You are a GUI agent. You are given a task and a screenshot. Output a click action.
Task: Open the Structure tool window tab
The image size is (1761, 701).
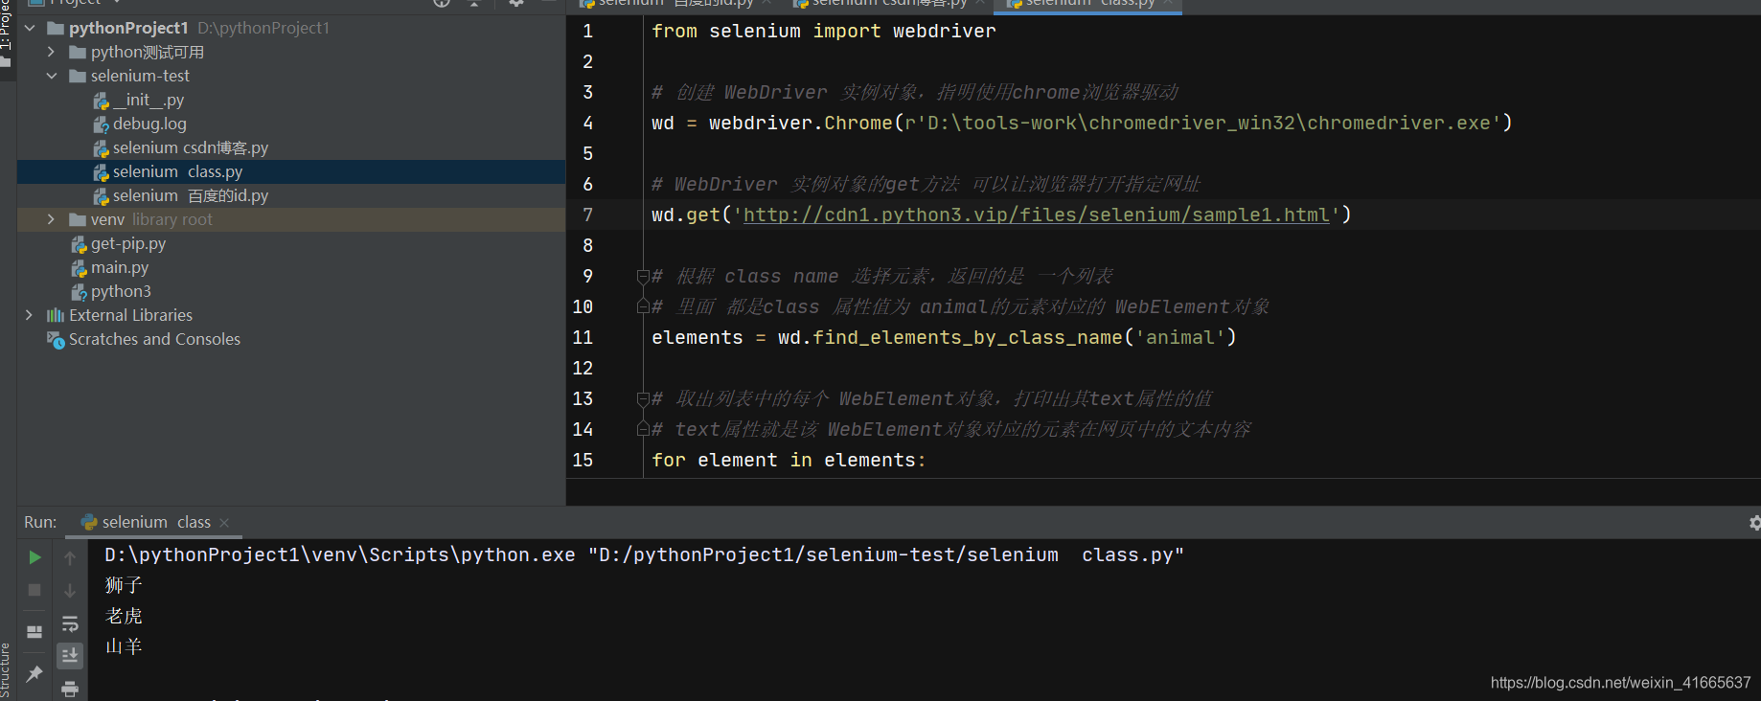(6, 670)
